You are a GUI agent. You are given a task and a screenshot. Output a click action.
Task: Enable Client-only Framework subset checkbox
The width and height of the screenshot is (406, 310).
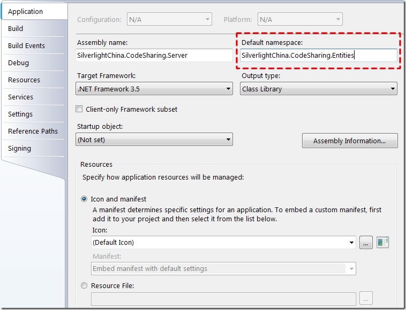(79, 108)
